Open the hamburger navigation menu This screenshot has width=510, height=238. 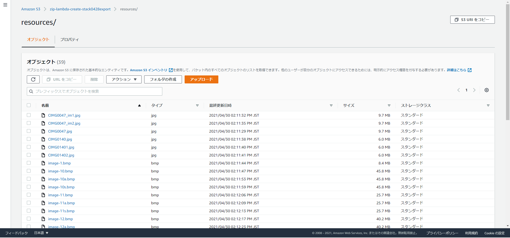coord(5,5)
